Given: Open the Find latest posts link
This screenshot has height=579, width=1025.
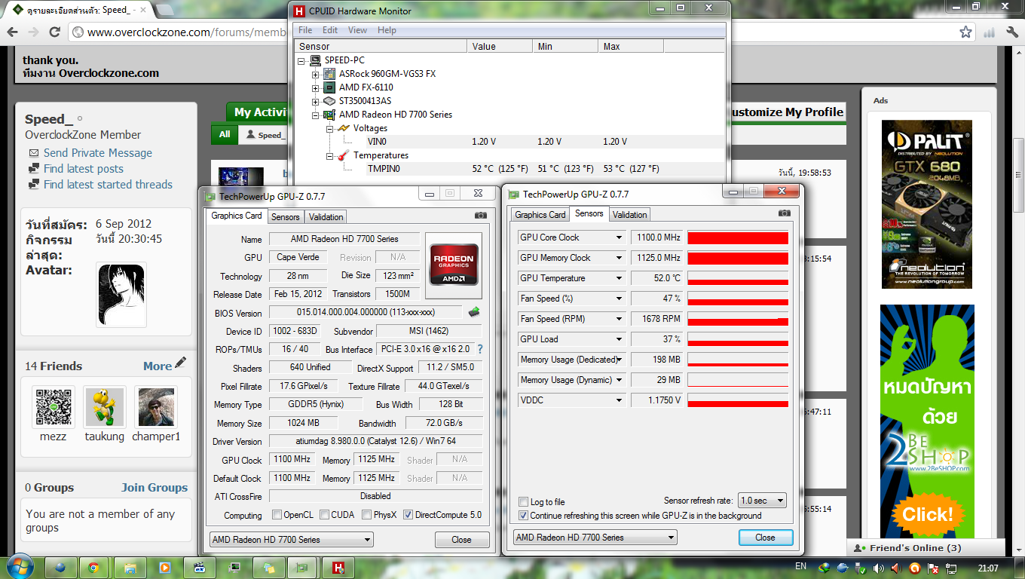Looking at the screenshot, I should tap(84, 169).
